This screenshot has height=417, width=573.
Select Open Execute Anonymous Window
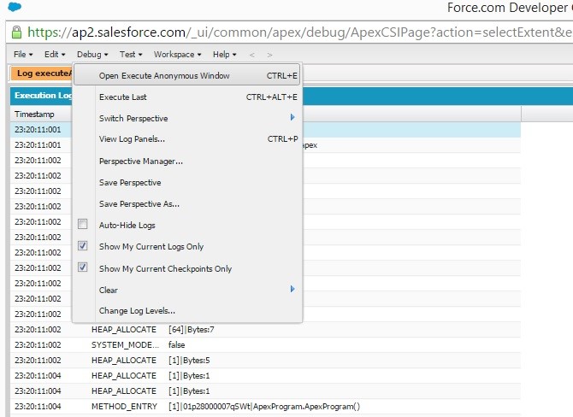pyautogui.click(x=164, y=76)
